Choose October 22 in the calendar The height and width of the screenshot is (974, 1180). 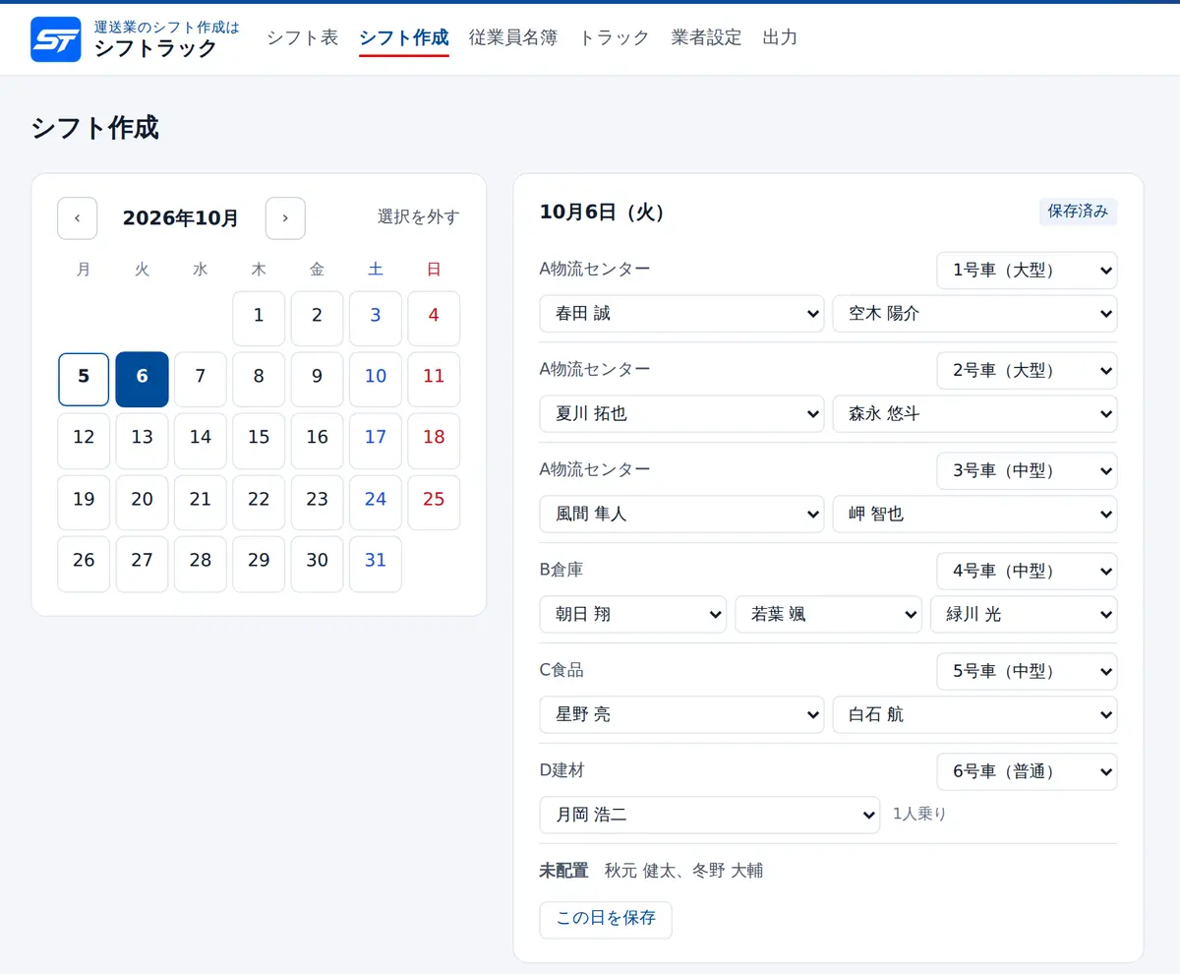(259, 503)
